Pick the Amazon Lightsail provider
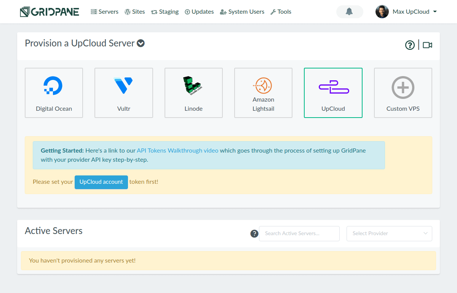 [263, 93]
